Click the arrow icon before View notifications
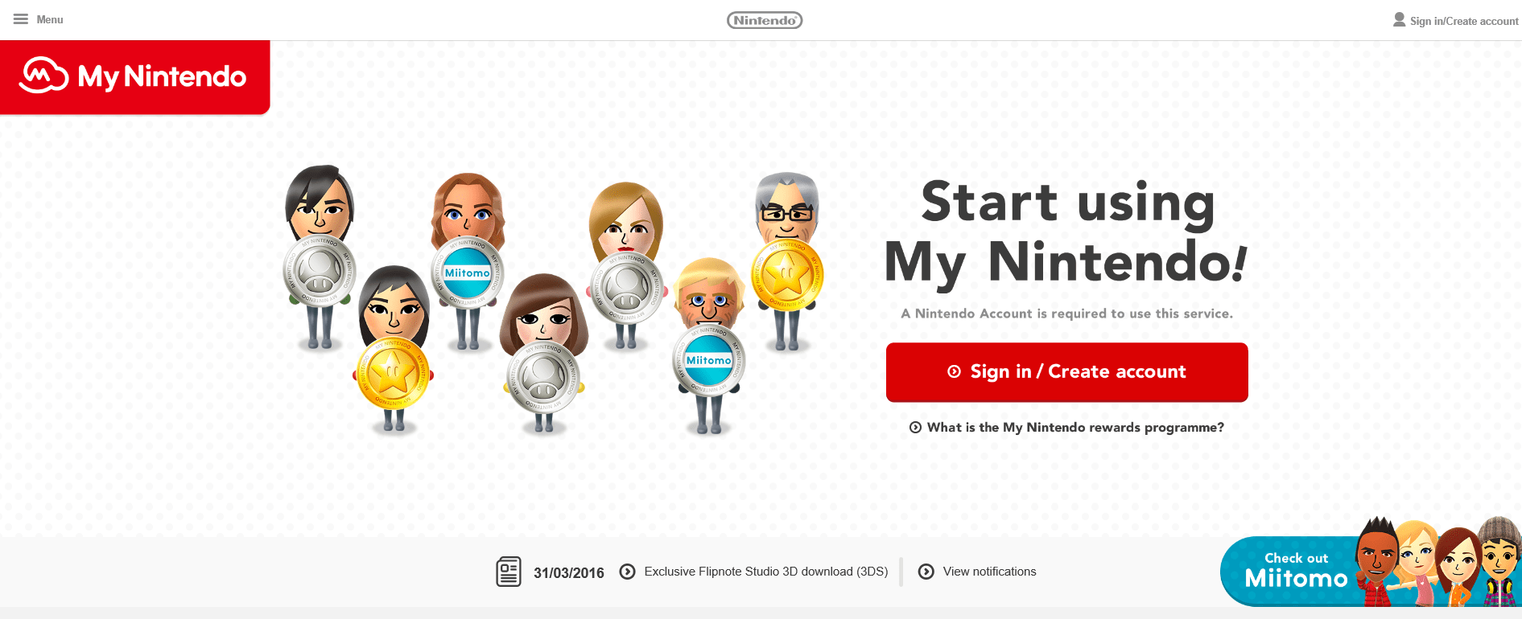Image resolution: width=1522 pixels, height=619 pixels. pos(926,572)
